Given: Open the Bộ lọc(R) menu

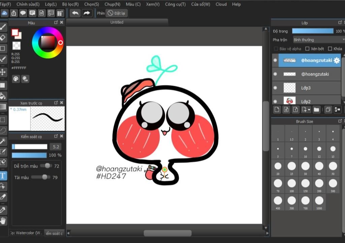Looking at the screenshot, I should pyautogui.click(x=70, y=4).
